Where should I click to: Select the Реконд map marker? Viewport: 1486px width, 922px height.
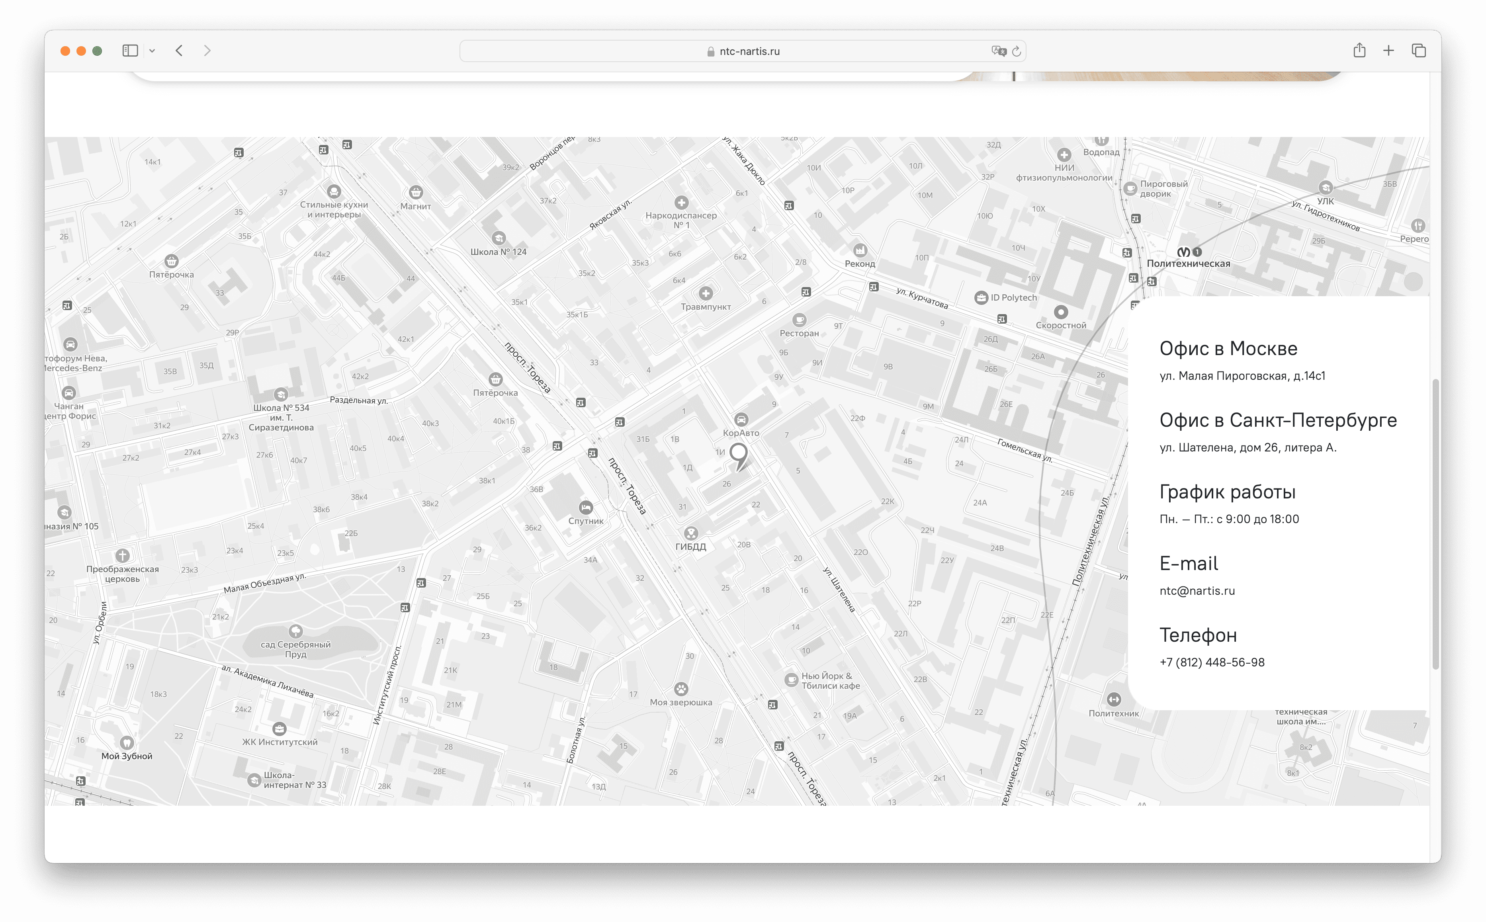click(x=860, y=250)
